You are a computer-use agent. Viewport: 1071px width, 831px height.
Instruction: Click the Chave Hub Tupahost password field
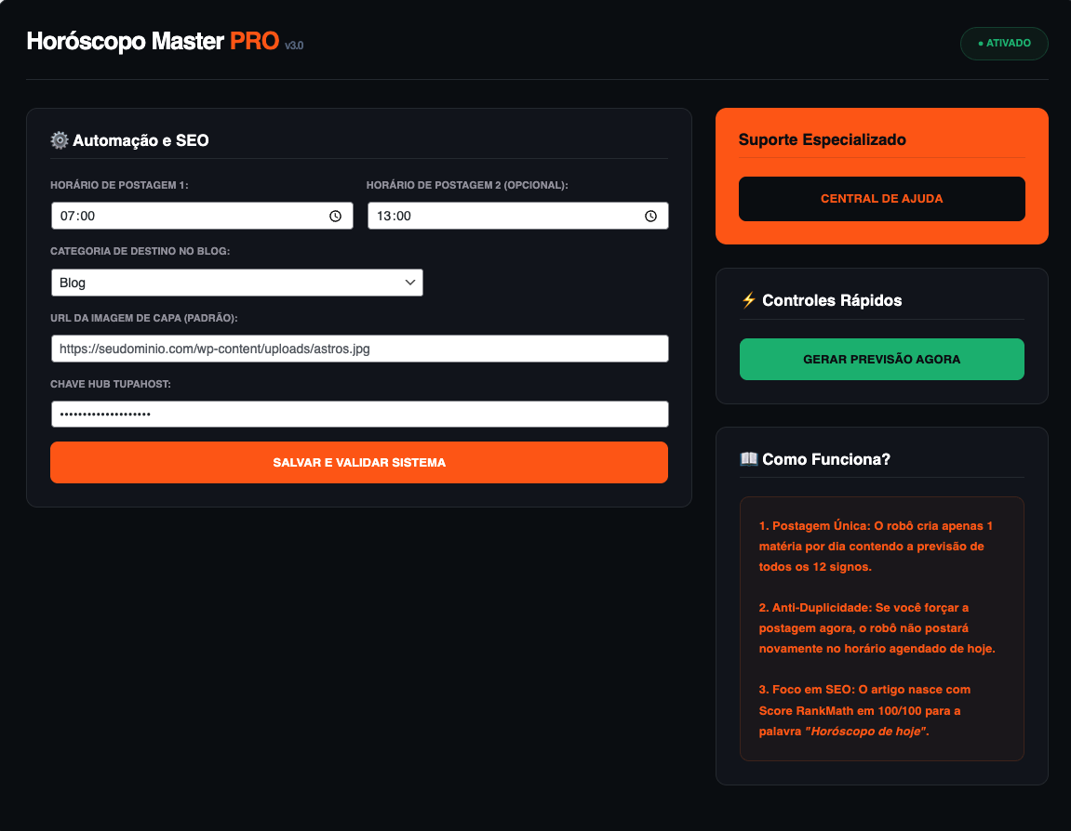(x=359, y=413)
